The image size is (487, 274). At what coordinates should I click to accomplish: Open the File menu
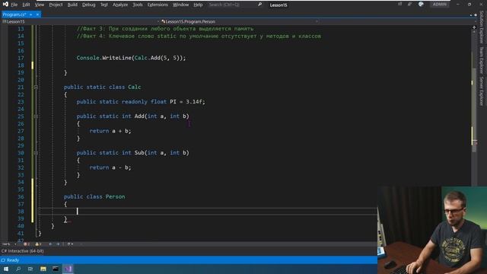point(14,5)
